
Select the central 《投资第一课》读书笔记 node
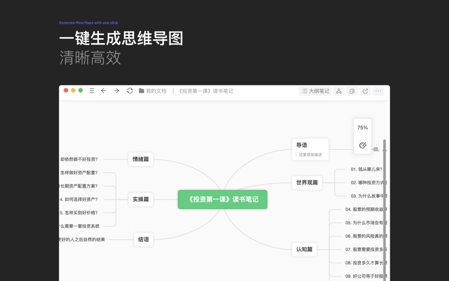tap(223, 200)
